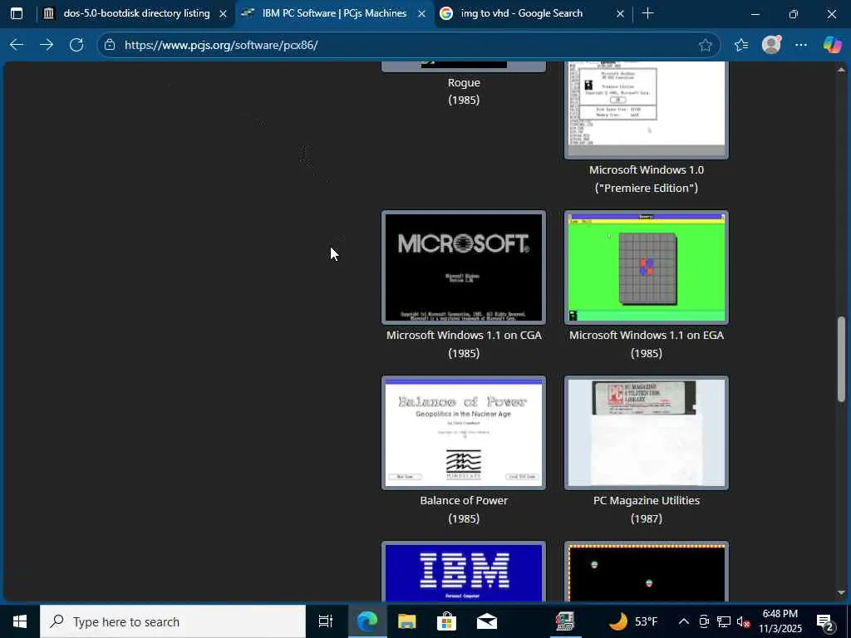
Task: Open Task View from the taskbar
Action: tap(325, 621)
